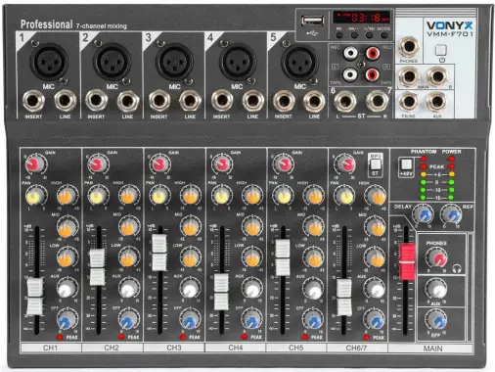
Task: Click the VONYX logo
Action: 449,25
